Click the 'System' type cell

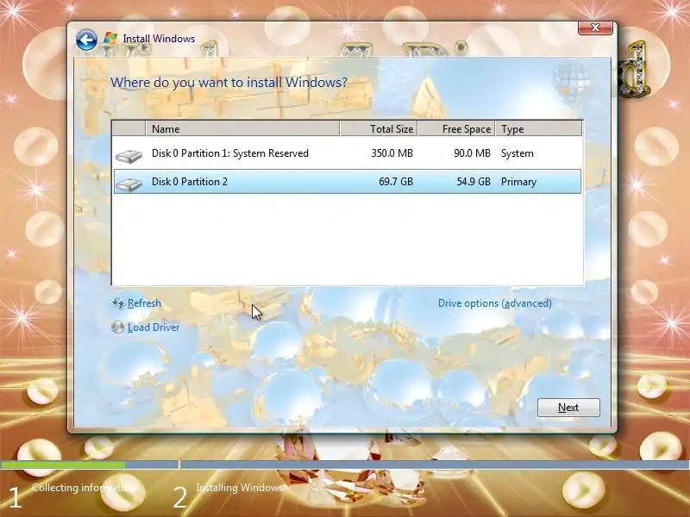point(517,153)
